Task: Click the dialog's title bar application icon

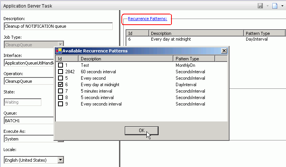Action: click(x=58, y=51)
